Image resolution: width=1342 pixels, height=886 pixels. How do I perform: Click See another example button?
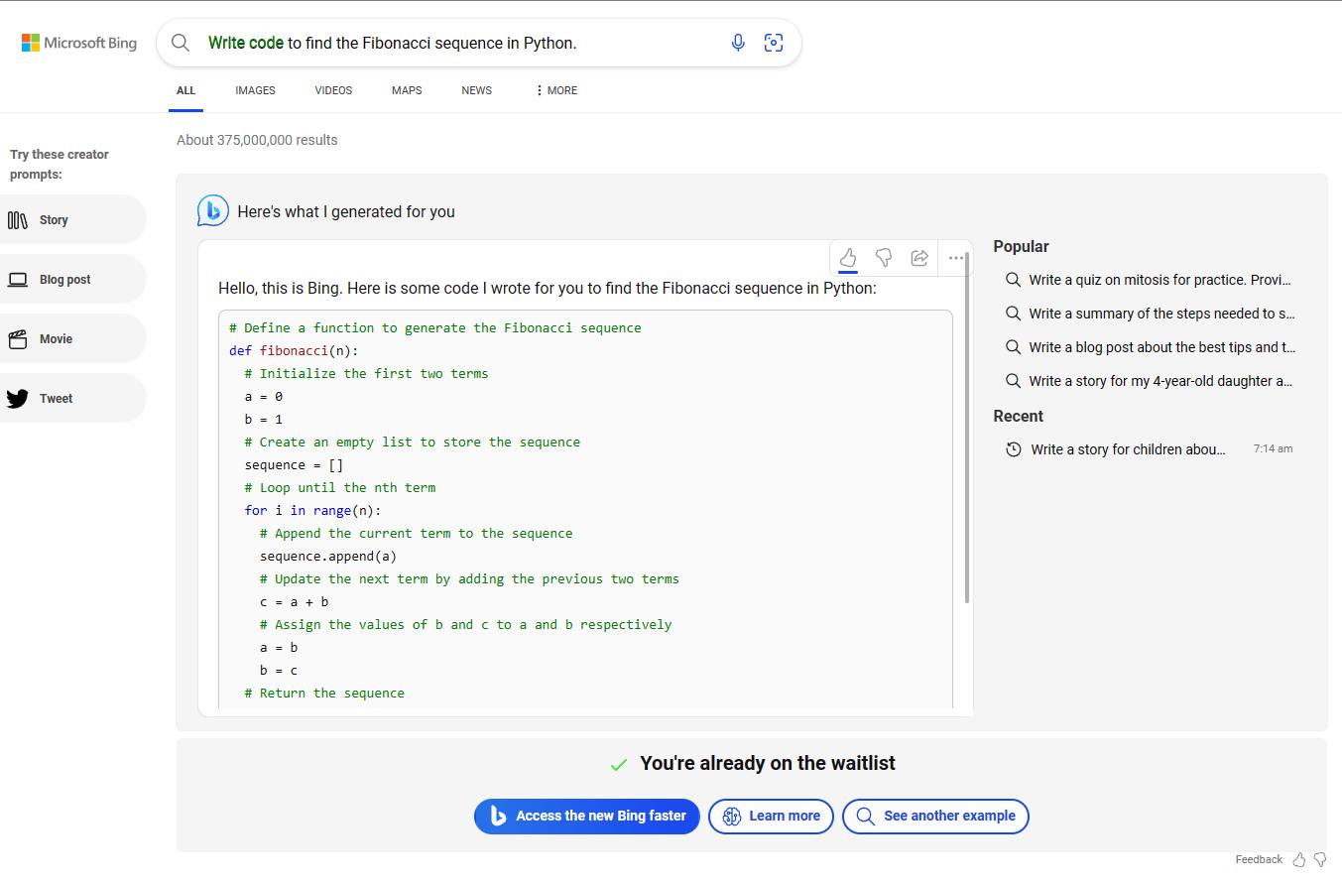935,817
